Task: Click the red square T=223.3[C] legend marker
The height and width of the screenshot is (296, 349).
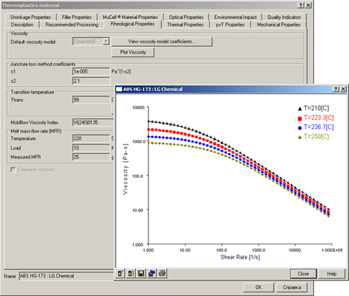Action: coord(299,119)
